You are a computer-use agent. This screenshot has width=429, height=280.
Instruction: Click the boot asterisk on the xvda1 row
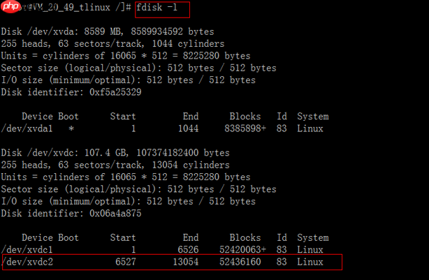pyautogui.click(x=71, y=128)
